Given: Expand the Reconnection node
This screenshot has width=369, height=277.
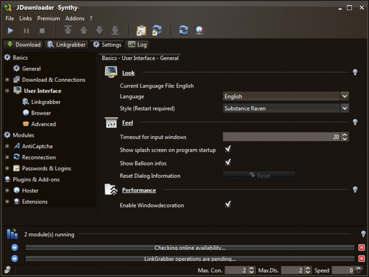Looking at the screenshot, I should tap(7, 157).
